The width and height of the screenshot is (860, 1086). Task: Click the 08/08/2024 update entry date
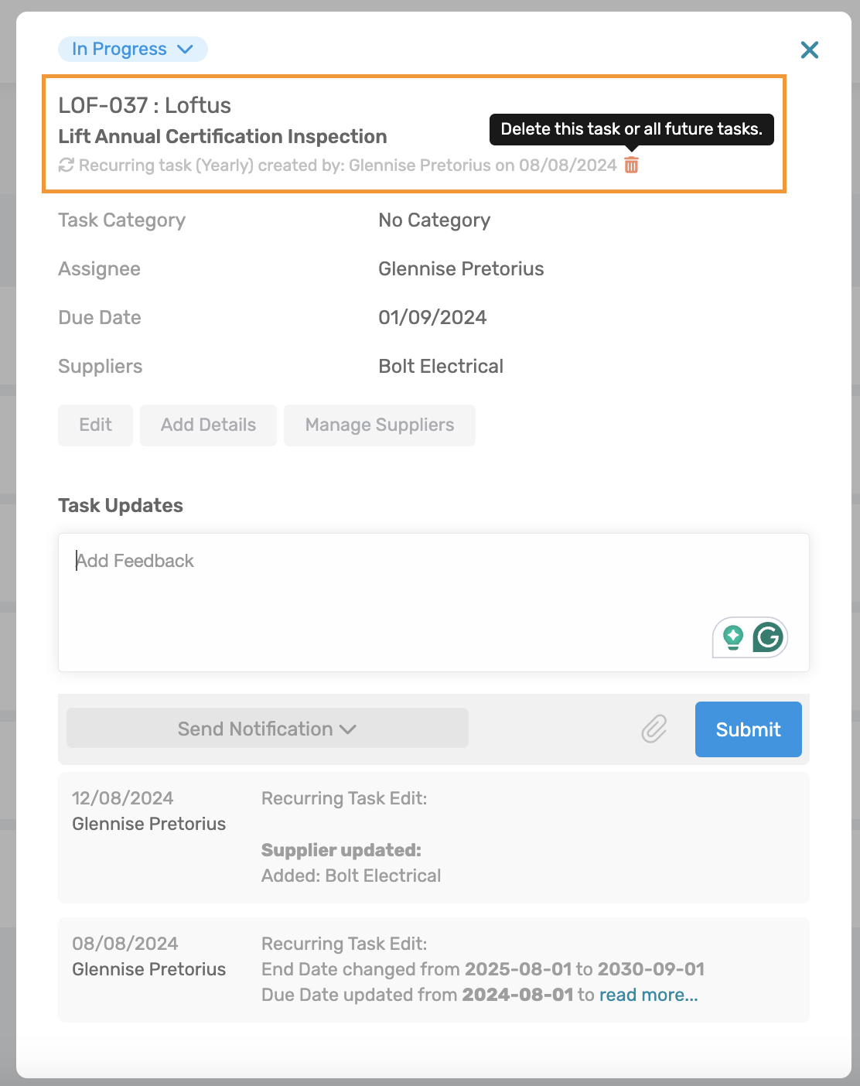point(125,944)
